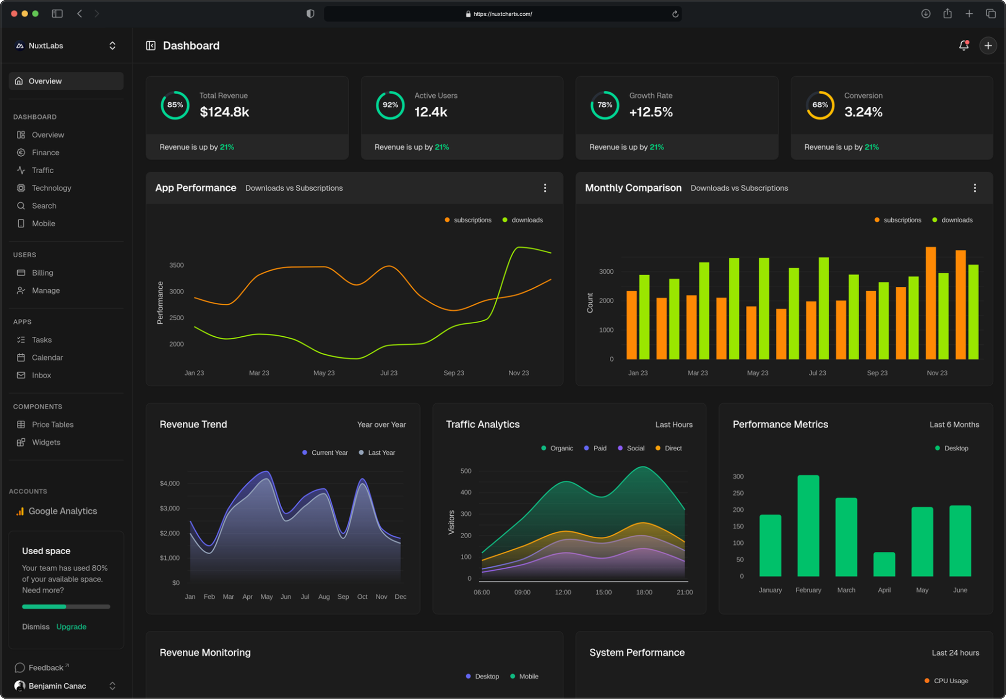Click the Upgrade link in Used space
1006x699 pixels.
(71, 627)
